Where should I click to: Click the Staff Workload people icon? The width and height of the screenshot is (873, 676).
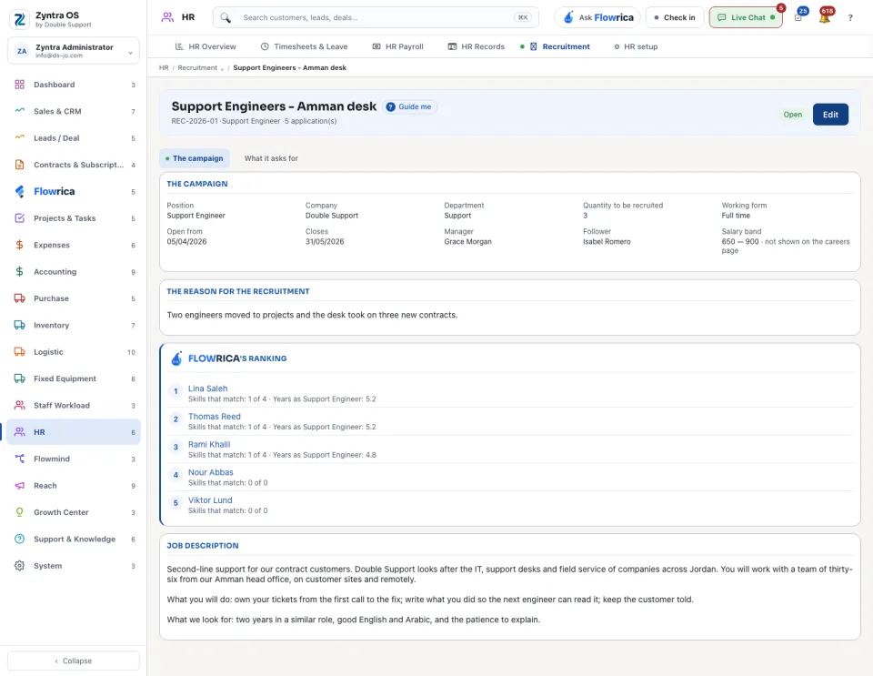[x=19, y=406]
